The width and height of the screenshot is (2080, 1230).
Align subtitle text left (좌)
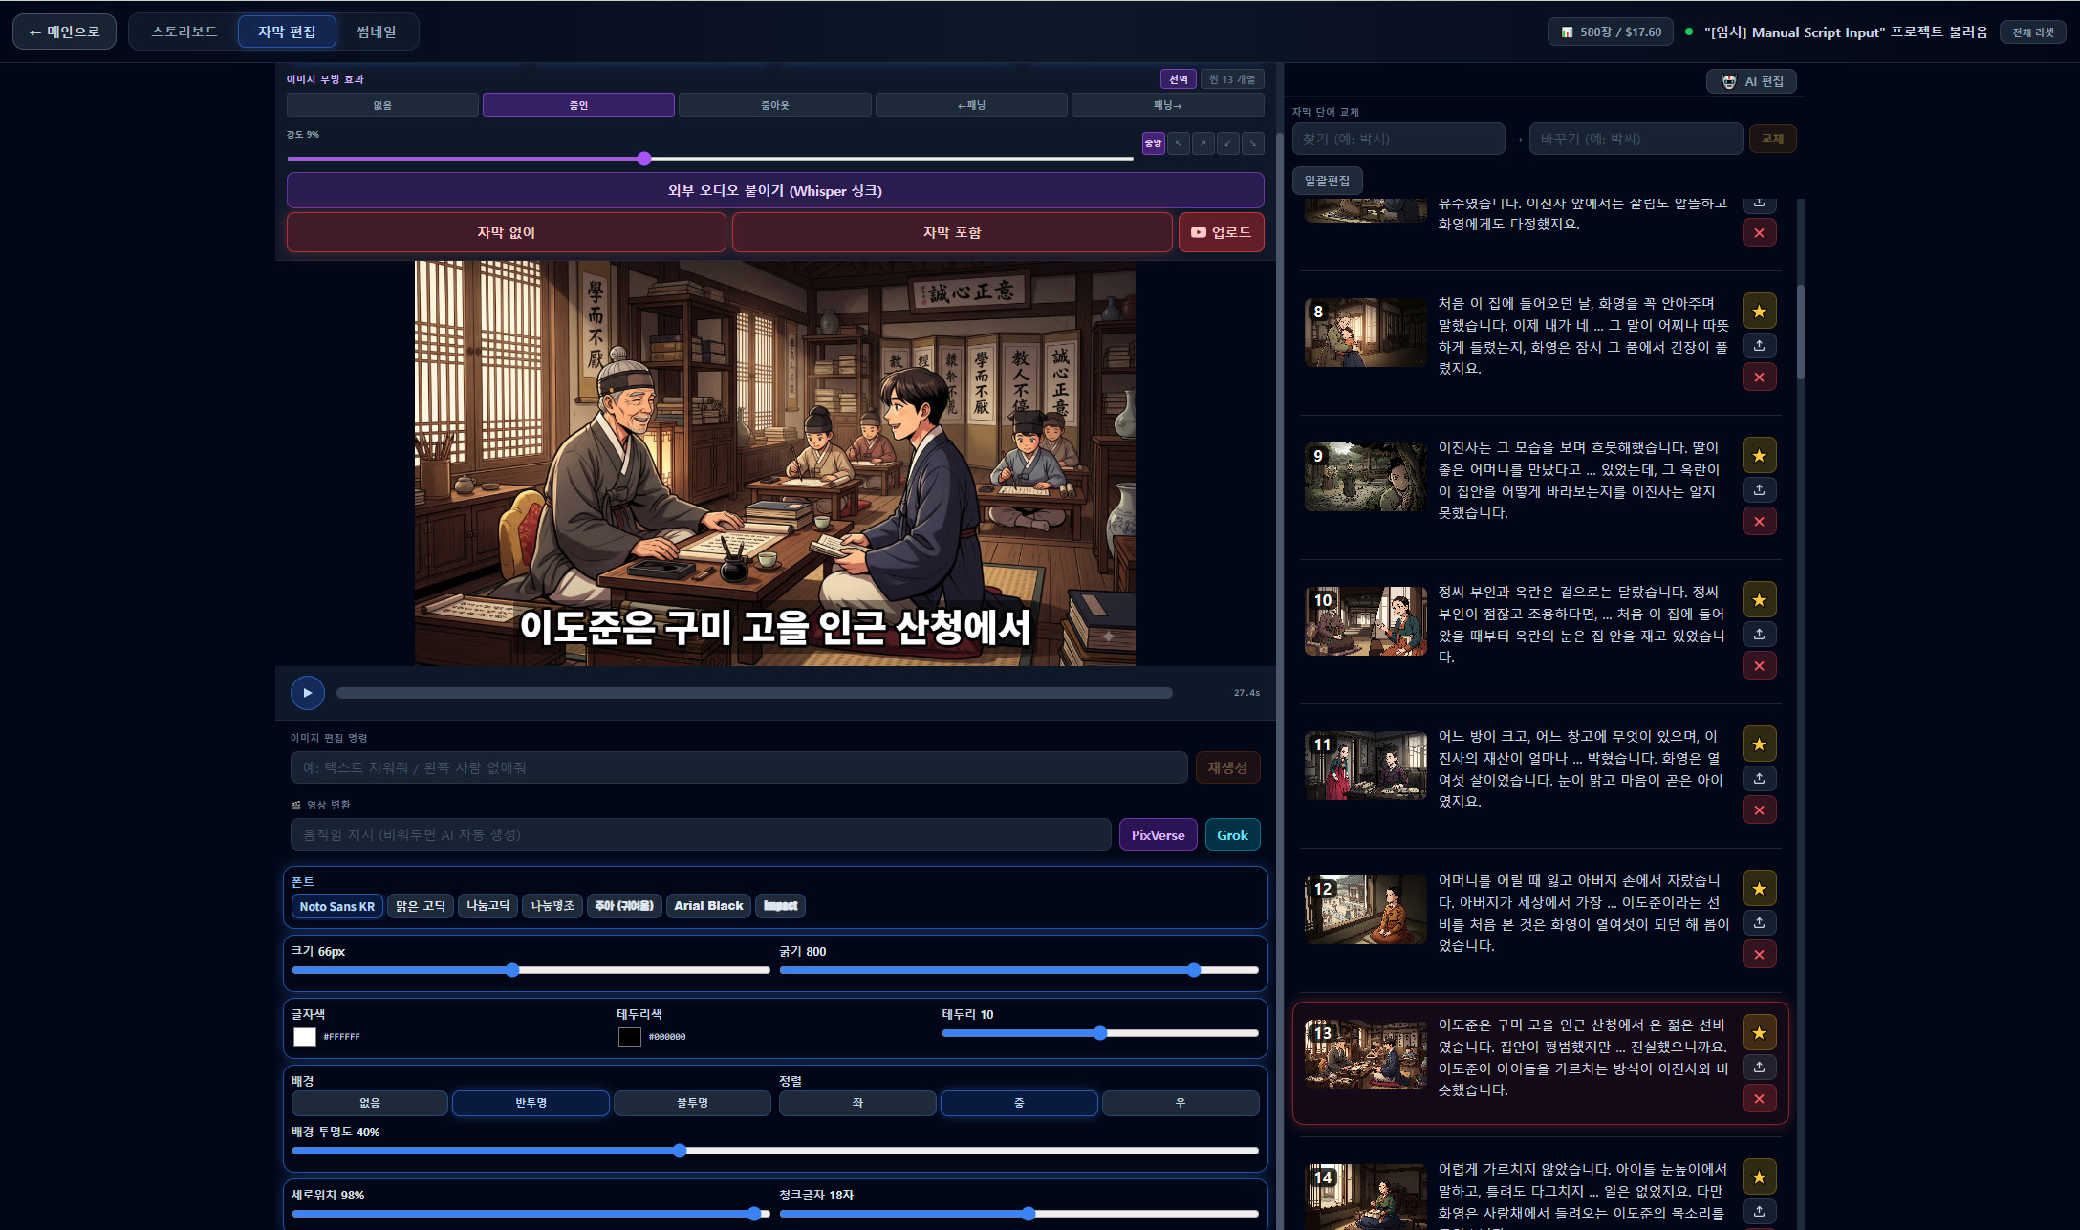pyautogui.click(x=857, y=1103)
